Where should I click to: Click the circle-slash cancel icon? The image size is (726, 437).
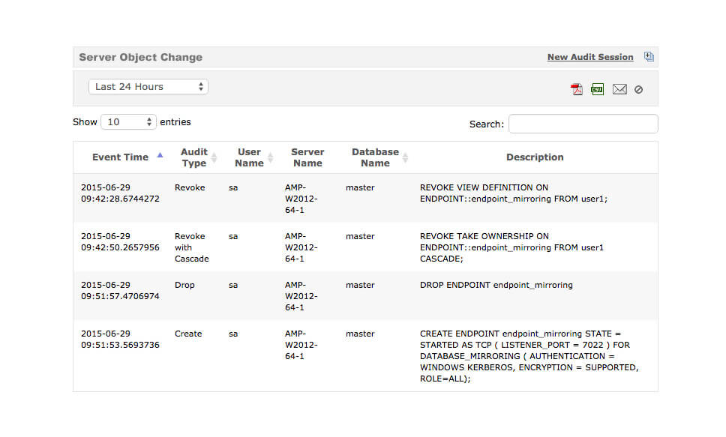tap(638, 90)
